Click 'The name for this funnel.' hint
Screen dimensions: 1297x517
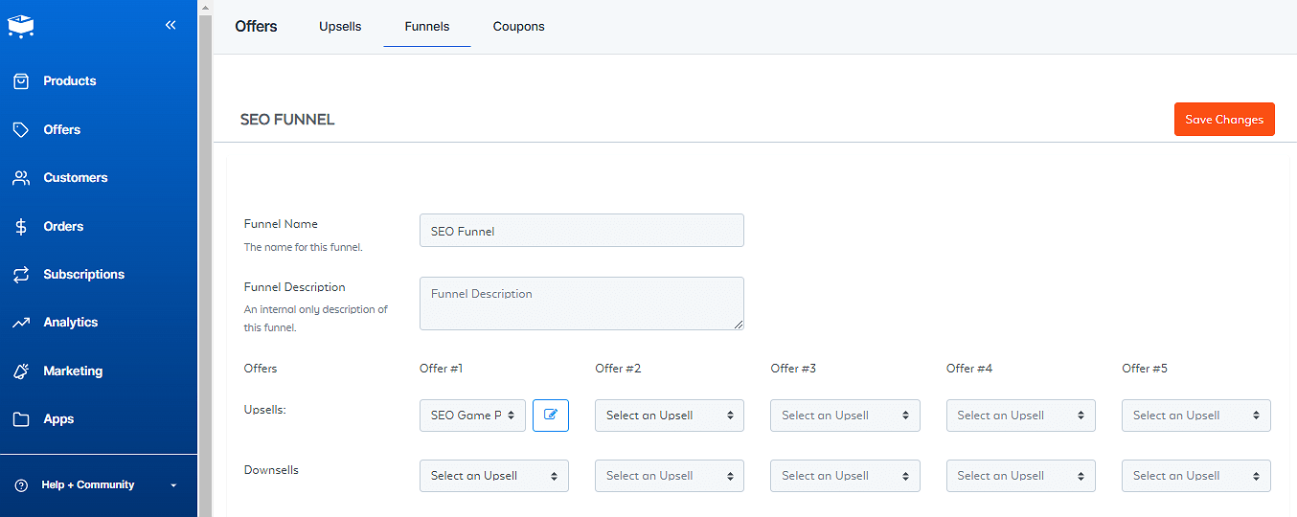pyautogui.click(x=304, y=247)
